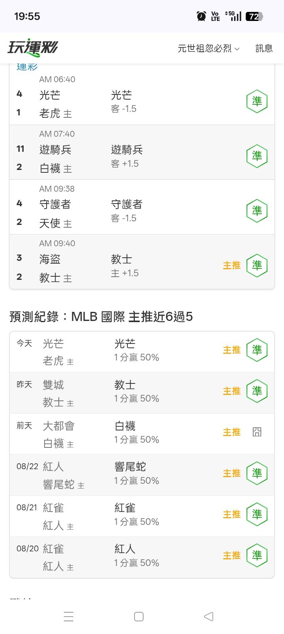The width and height of the screenshot is (284, 634).
Task: Tap the 預測紀錄：MLB 國際 heading
Action: 101,317
